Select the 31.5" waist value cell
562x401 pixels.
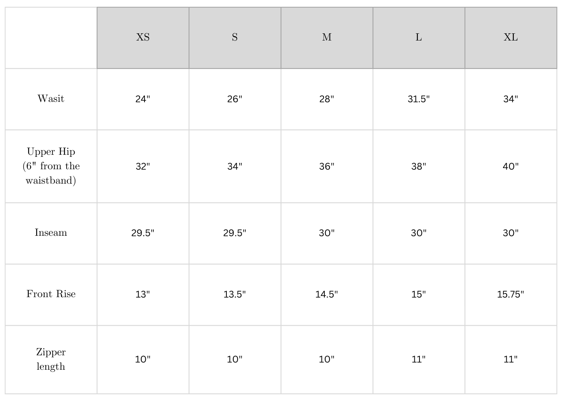[419, 99]
